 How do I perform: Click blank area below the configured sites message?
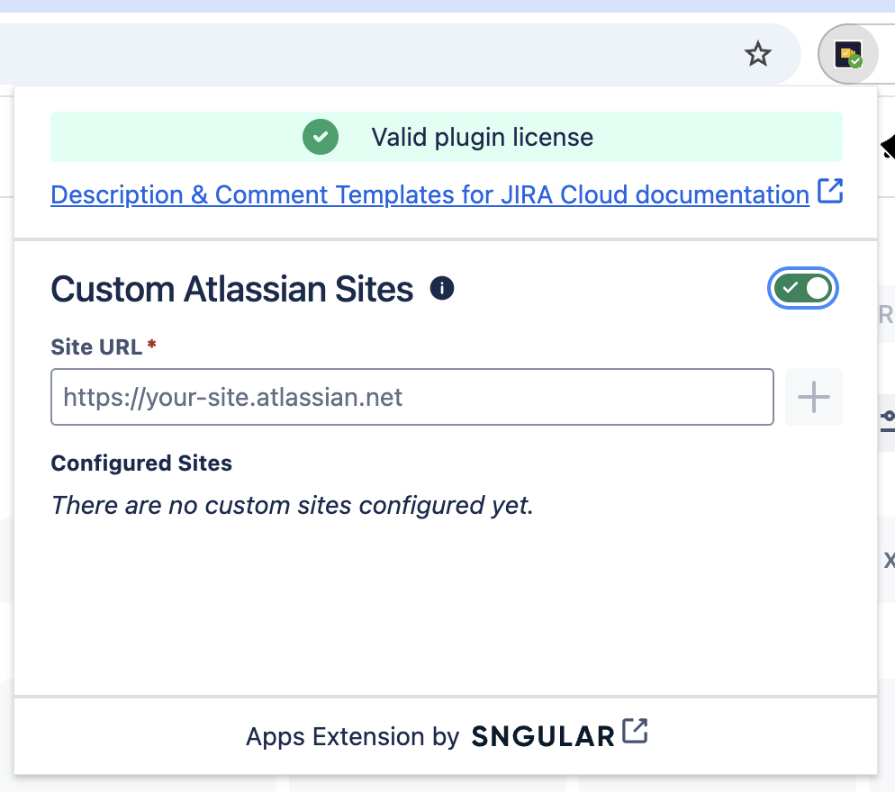446,612
